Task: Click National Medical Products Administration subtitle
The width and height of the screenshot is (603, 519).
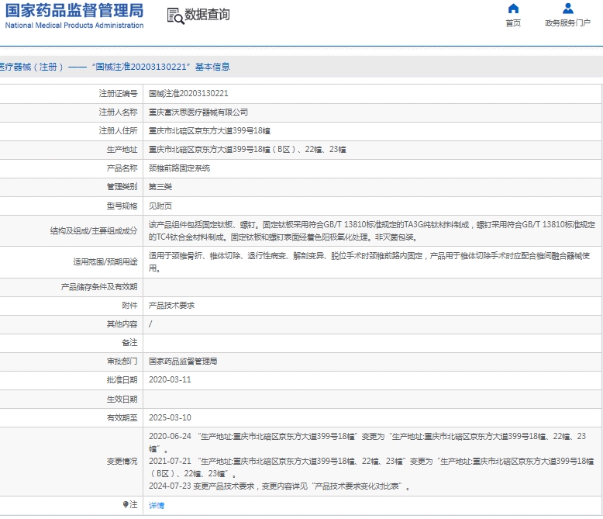Action: 74,26
